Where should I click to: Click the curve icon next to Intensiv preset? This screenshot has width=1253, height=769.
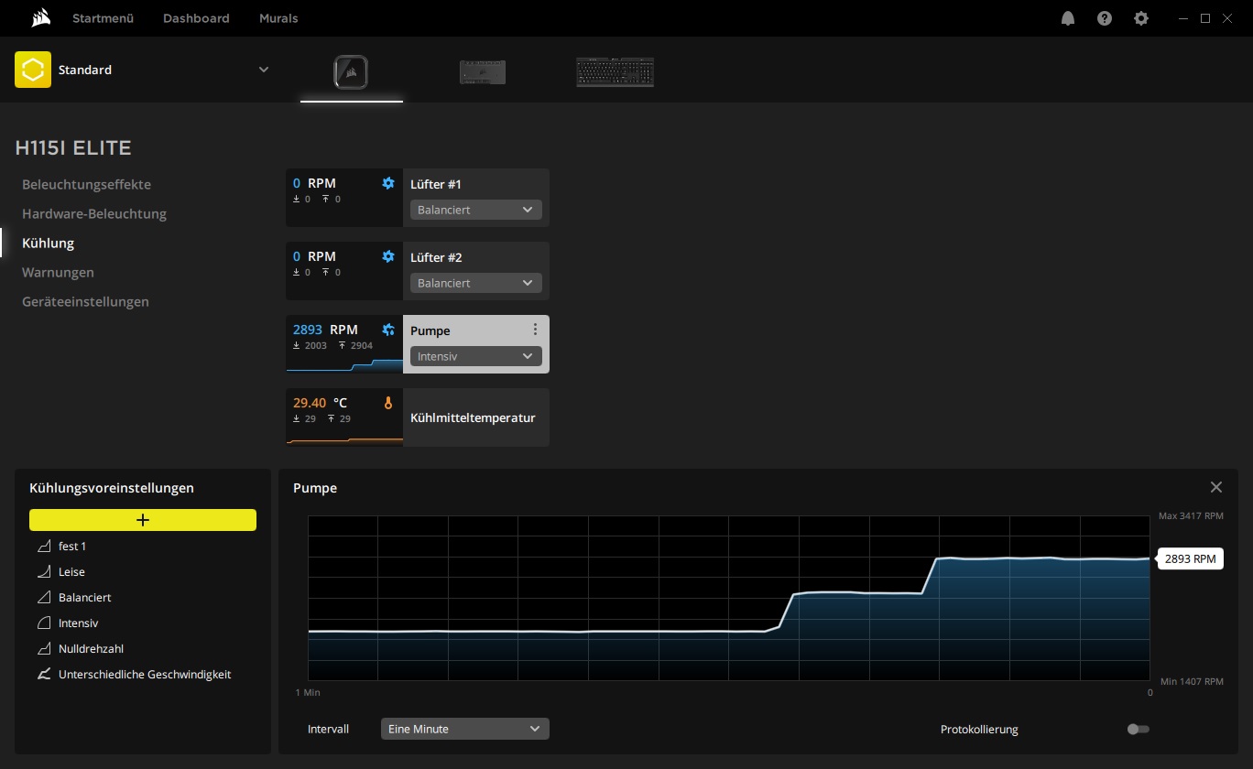pyautogui.click(x=44, y=623)
